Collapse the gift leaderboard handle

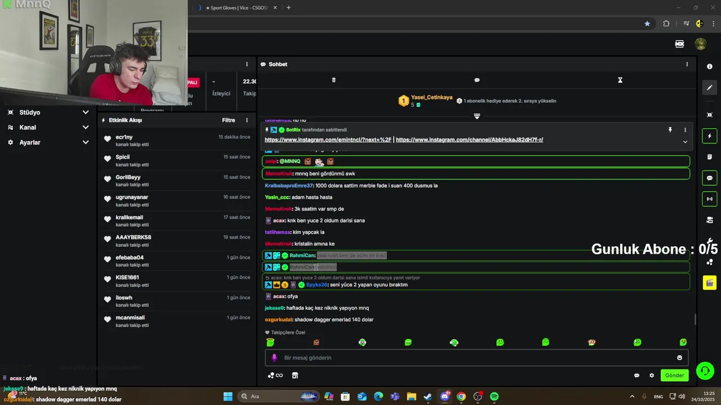point(477,116)
